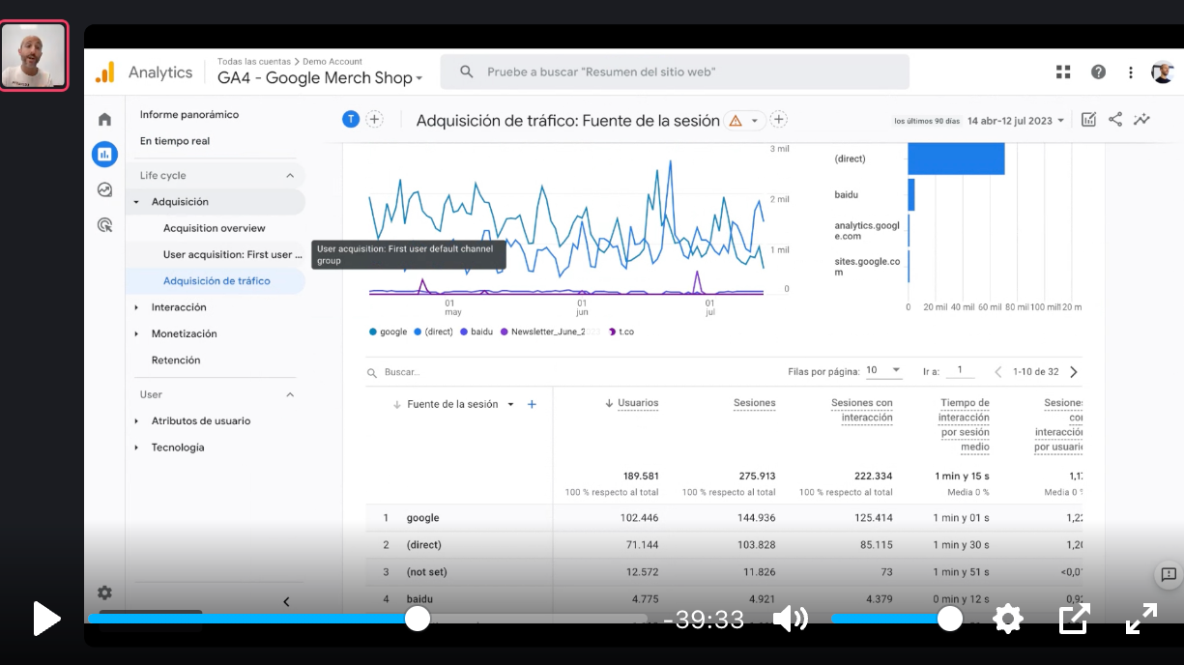Open video in new window icon

pos(1075,619)
